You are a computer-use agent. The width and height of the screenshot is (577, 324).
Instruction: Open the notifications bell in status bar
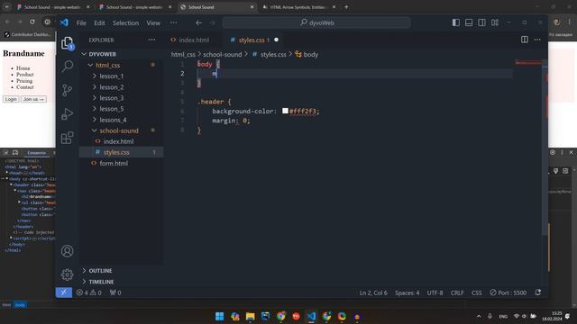coord(538,292)
